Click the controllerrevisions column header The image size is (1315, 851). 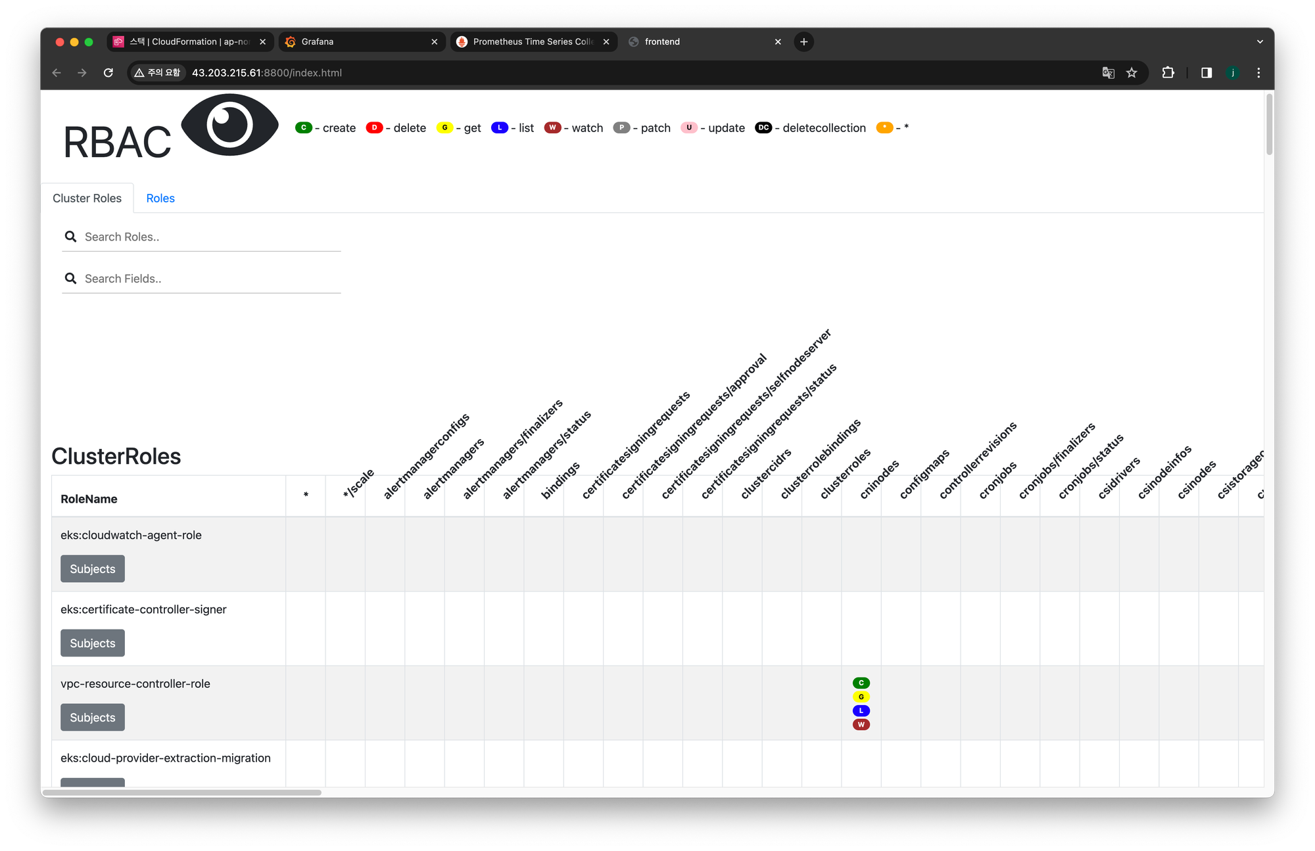tap(978, 460)
